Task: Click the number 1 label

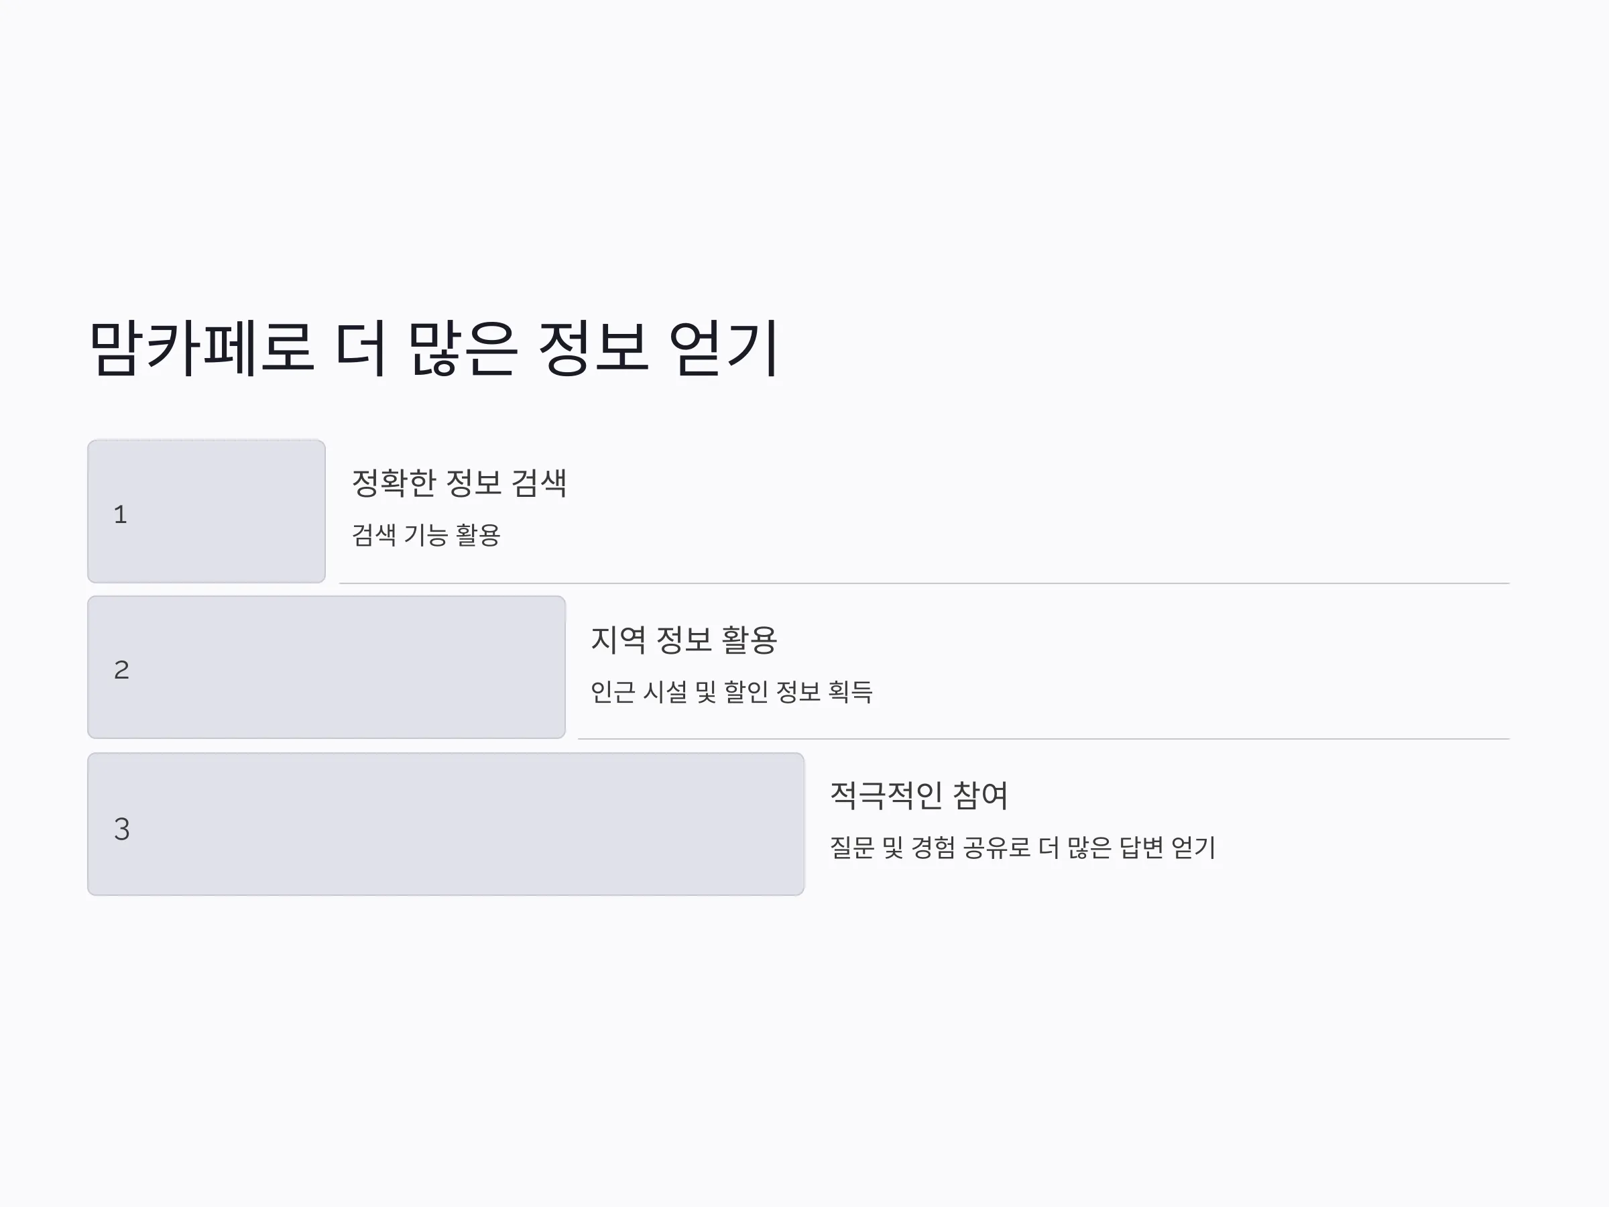Action: pos(121,514)
